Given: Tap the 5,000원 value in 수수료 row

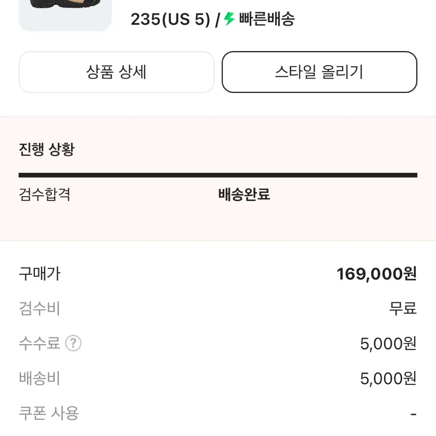Looking at the screenshot, I should [388, 344].
